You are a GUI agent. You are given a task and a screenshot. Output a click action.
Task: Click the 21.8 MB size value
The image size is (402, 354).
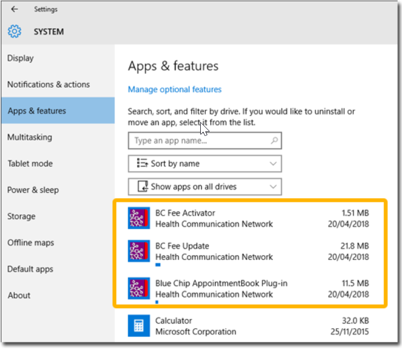coord(355,246)
